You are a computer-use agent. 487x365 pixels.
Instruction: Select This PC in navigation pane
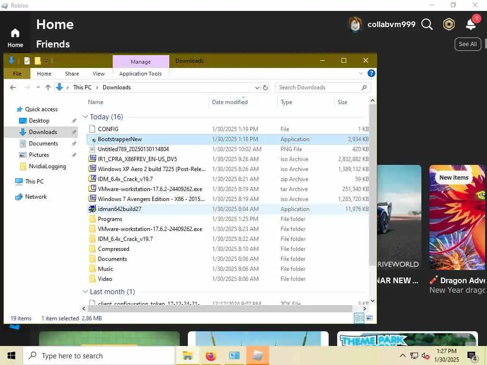coord(34,181)
